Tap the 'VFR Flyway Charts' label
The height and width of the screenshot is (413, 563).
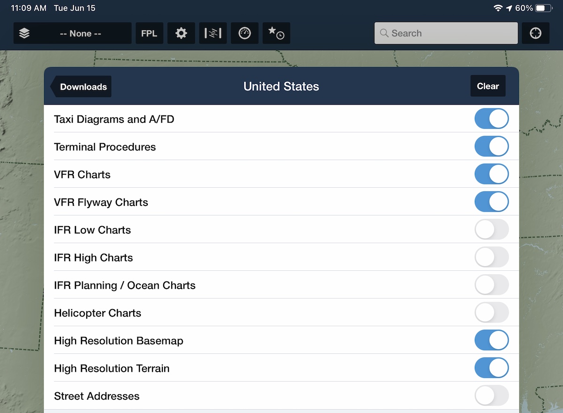pos(101,202)
